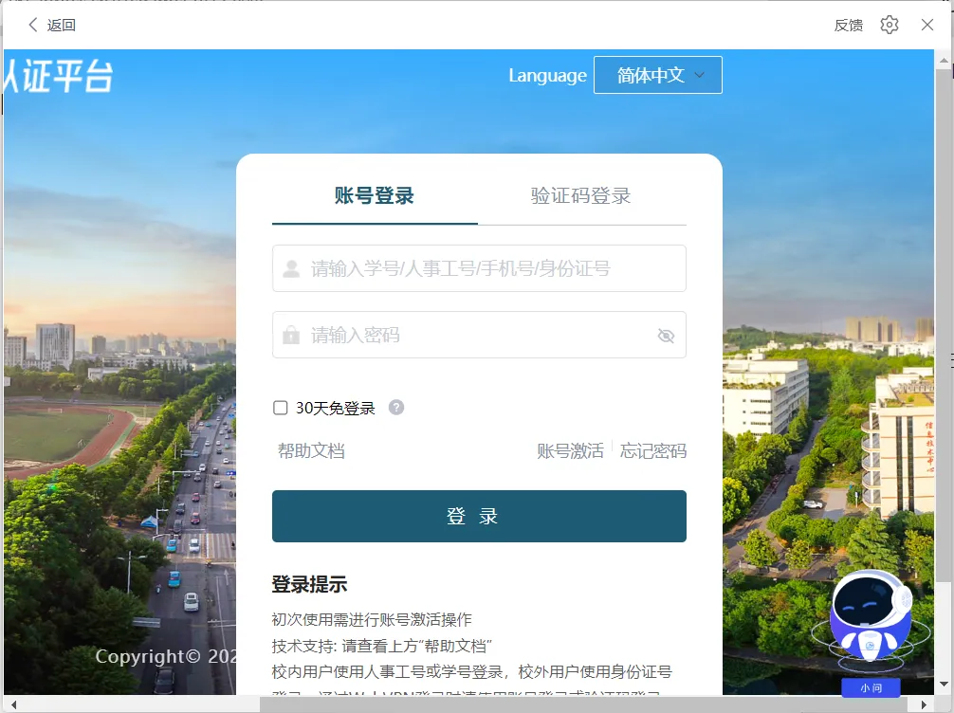Click the 忘记密码 link
954x713 pixels.
(x=652, y=450)
